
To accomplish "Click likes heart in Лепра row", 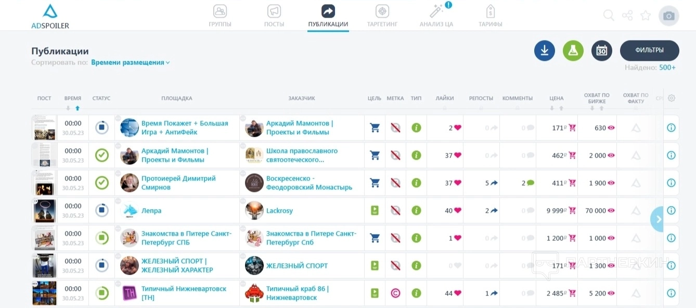I will coord(458,211).
